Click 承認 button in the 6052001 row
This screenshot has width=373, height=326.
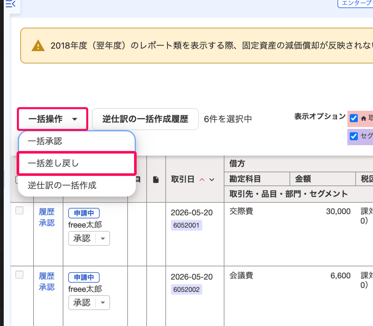[82, 238]
